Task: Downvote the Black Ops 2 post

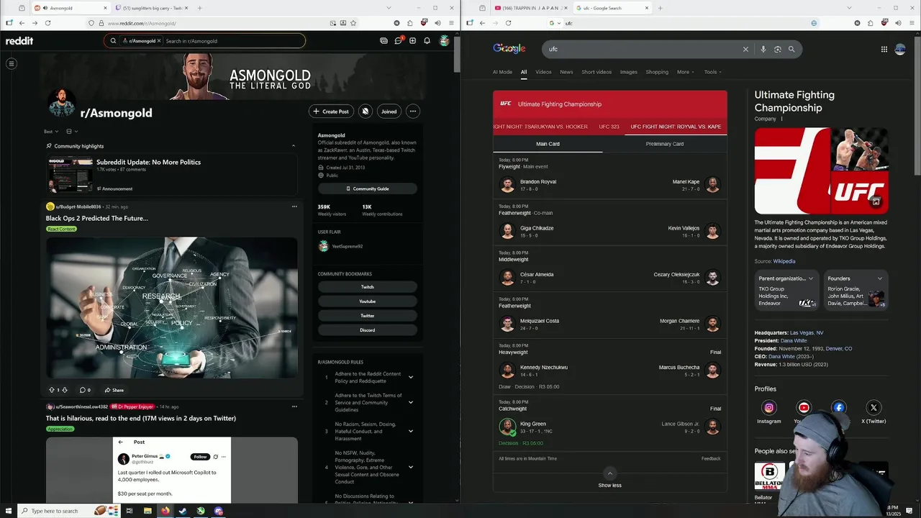Action: [x=65, y=390]
